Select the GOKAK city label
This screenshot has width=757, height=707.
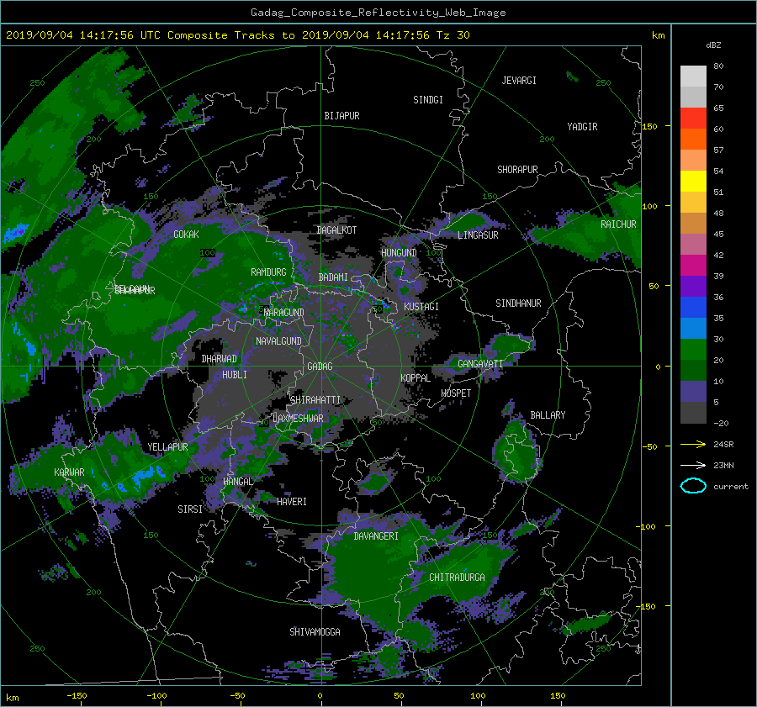[186, 235]
